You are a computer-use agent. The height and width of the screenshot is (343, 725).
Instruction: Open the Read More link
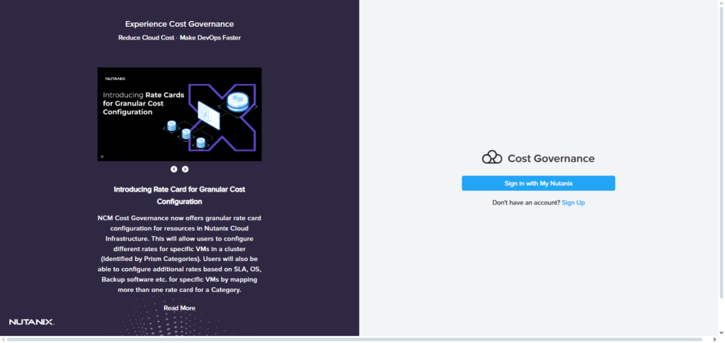click(179, 308)
